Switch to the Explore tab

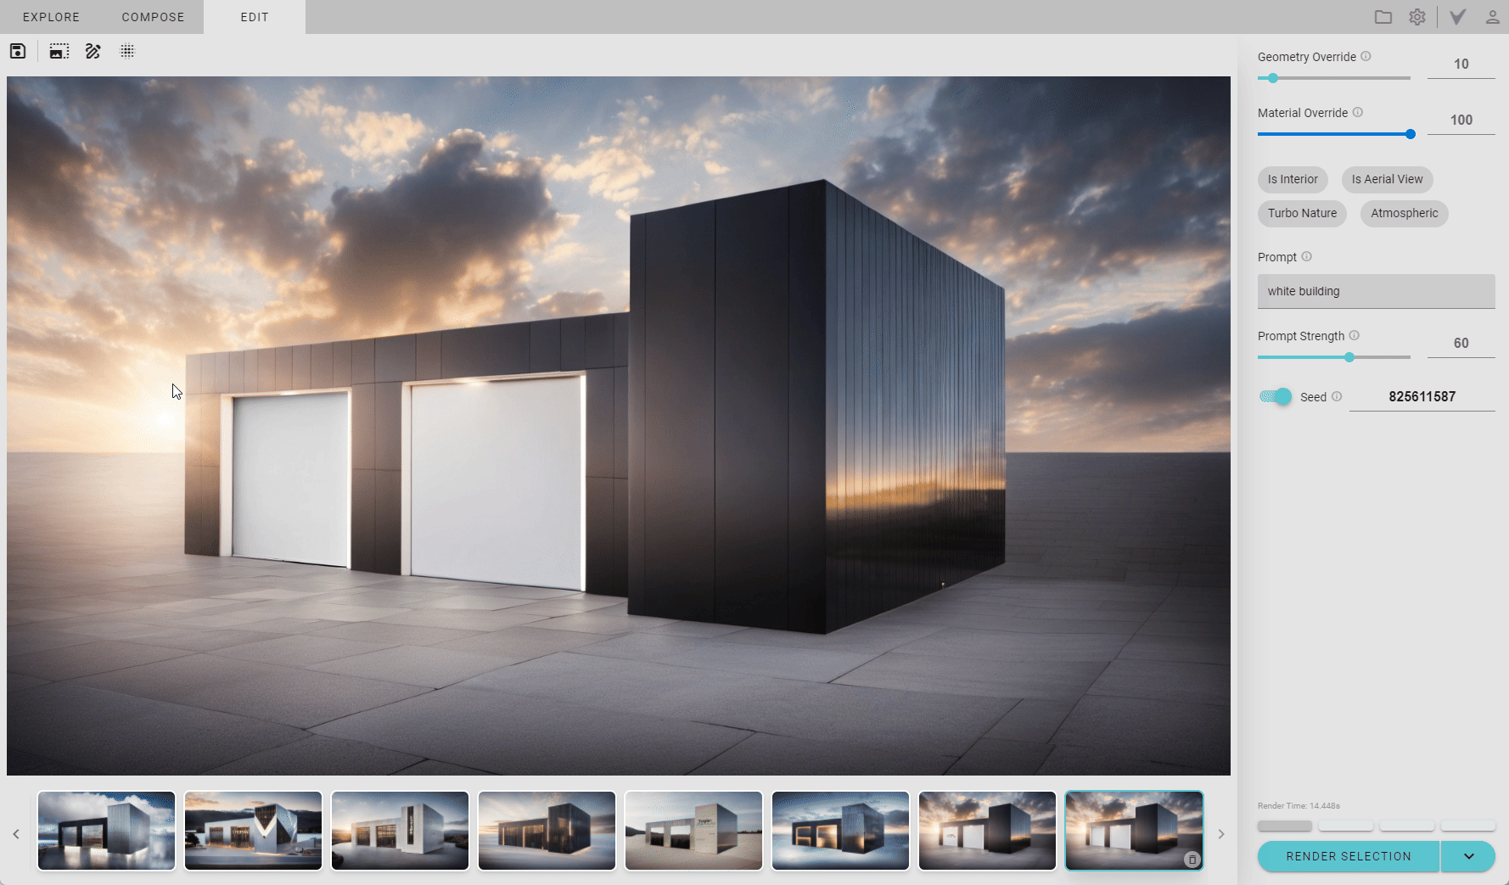click(x=51, y=17)
